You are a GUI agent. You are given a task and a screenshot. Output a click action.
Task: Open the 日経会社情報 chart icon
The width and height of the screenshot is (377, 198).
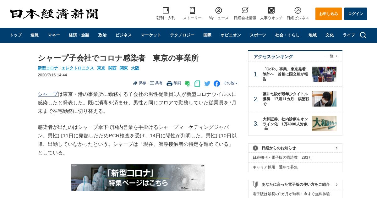tap(245, 10)
